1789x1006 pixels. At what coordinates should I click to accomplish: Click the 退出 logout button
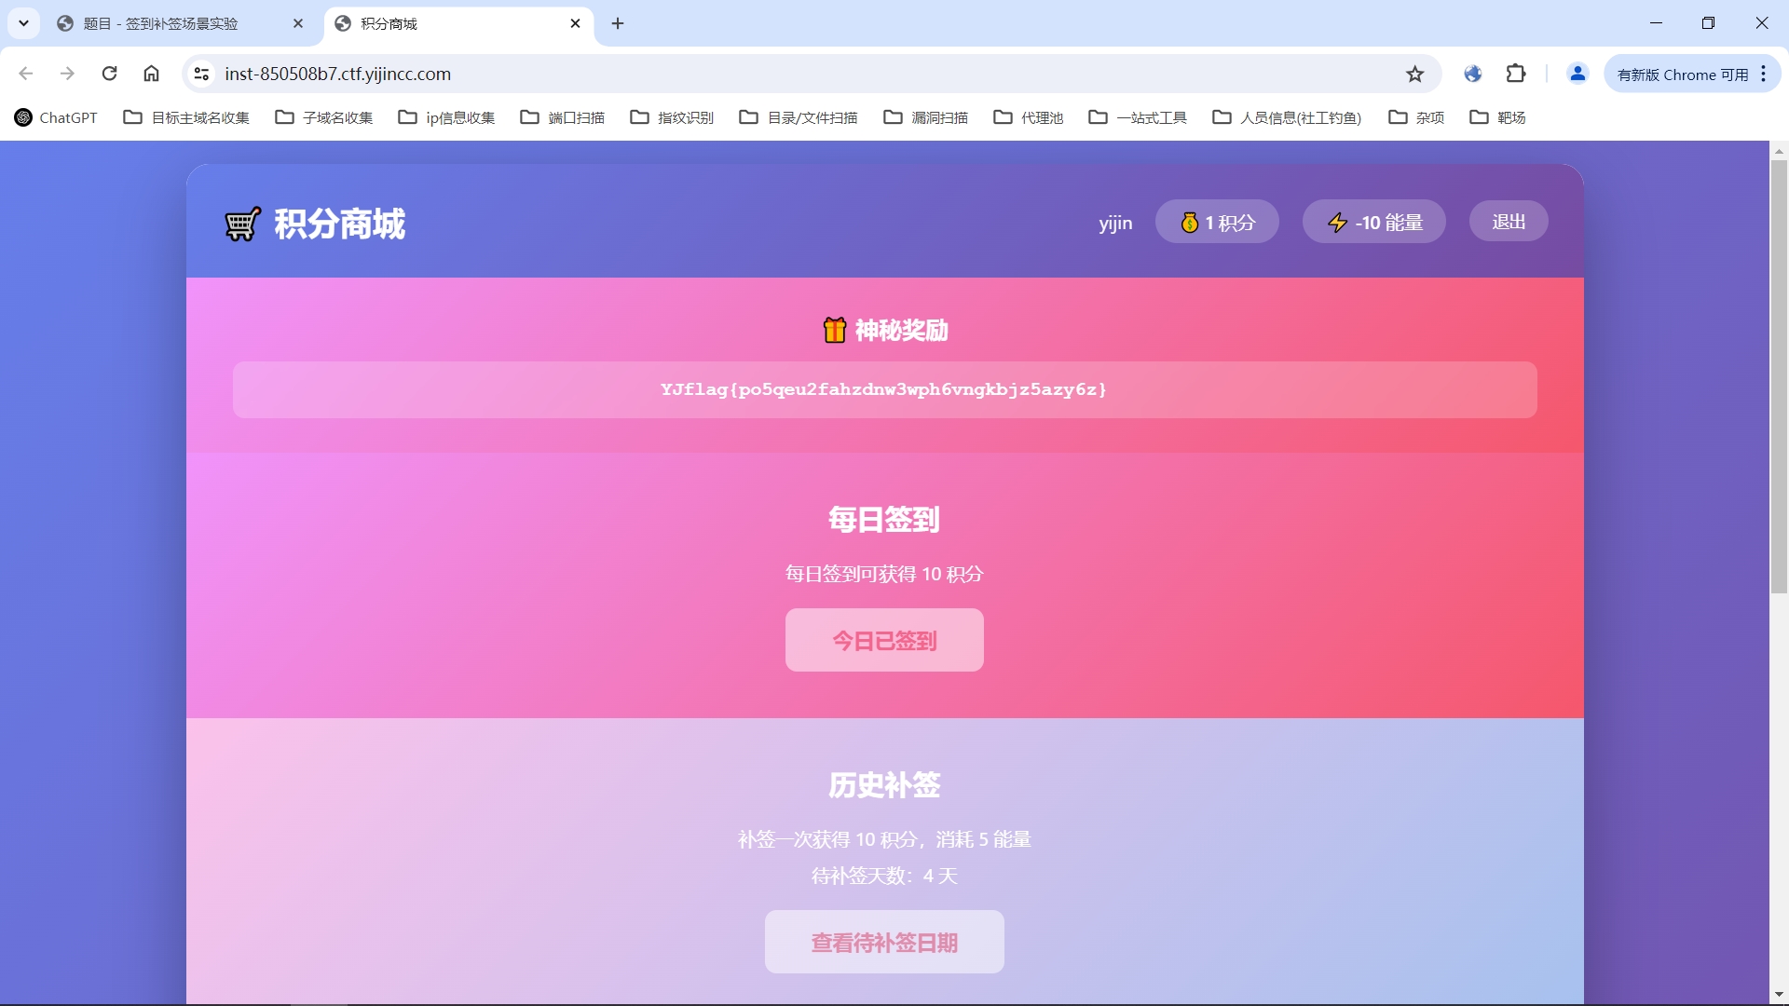pos(1508,222)
